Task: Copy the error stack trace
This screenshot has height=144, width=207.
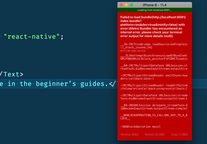Action: point(179,134)
